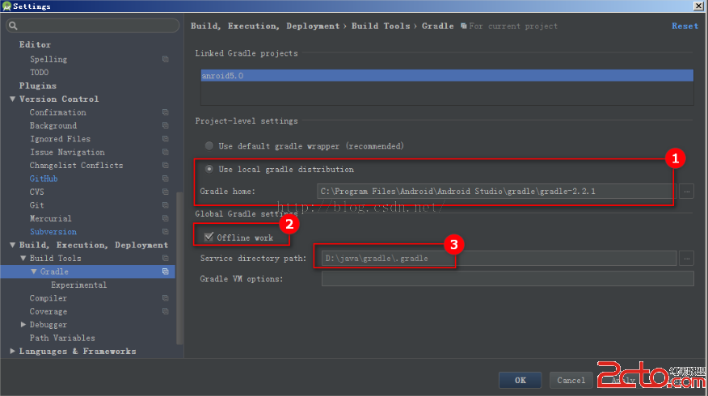Collapse the Version Control tree section

click(12, 99)
